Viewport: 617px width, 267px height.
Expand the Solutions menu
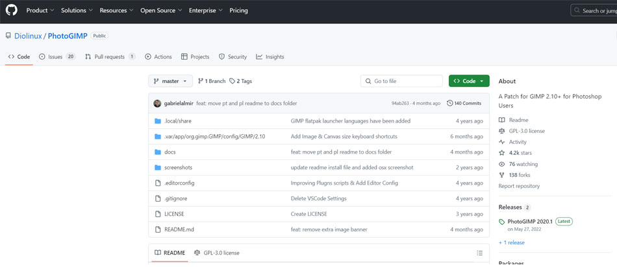click(x=77, y=10)
